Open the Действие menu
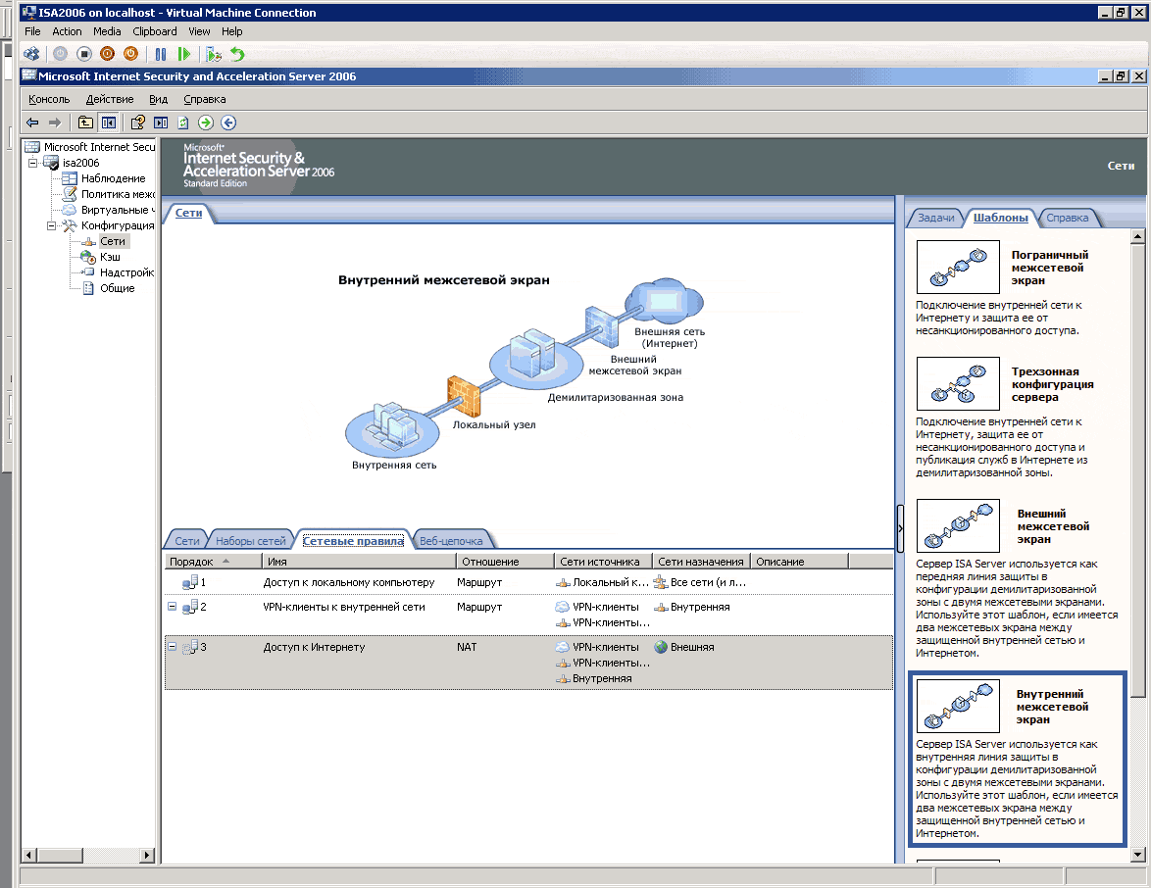 110,99
